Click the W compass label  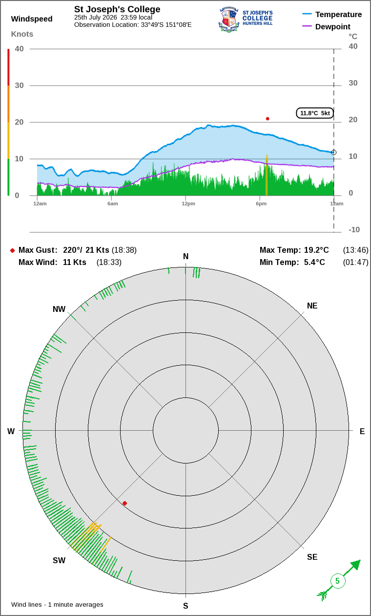pyautogui.click(x=11, y=431)
